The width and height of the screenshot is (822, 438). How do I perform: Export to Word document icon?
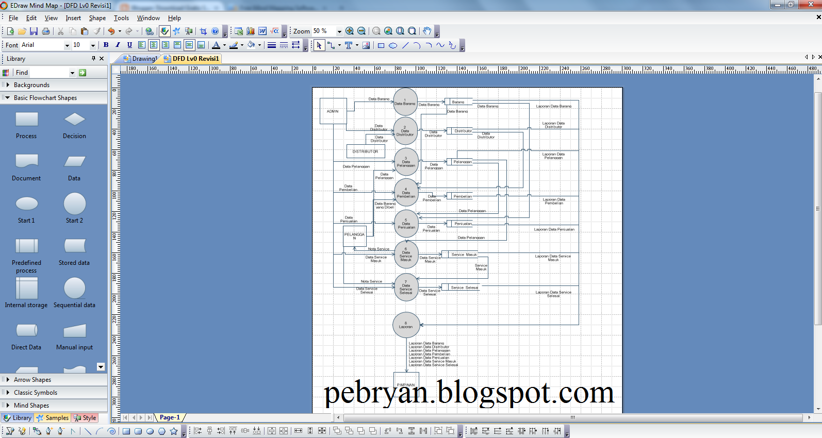[x=262, y=31]
